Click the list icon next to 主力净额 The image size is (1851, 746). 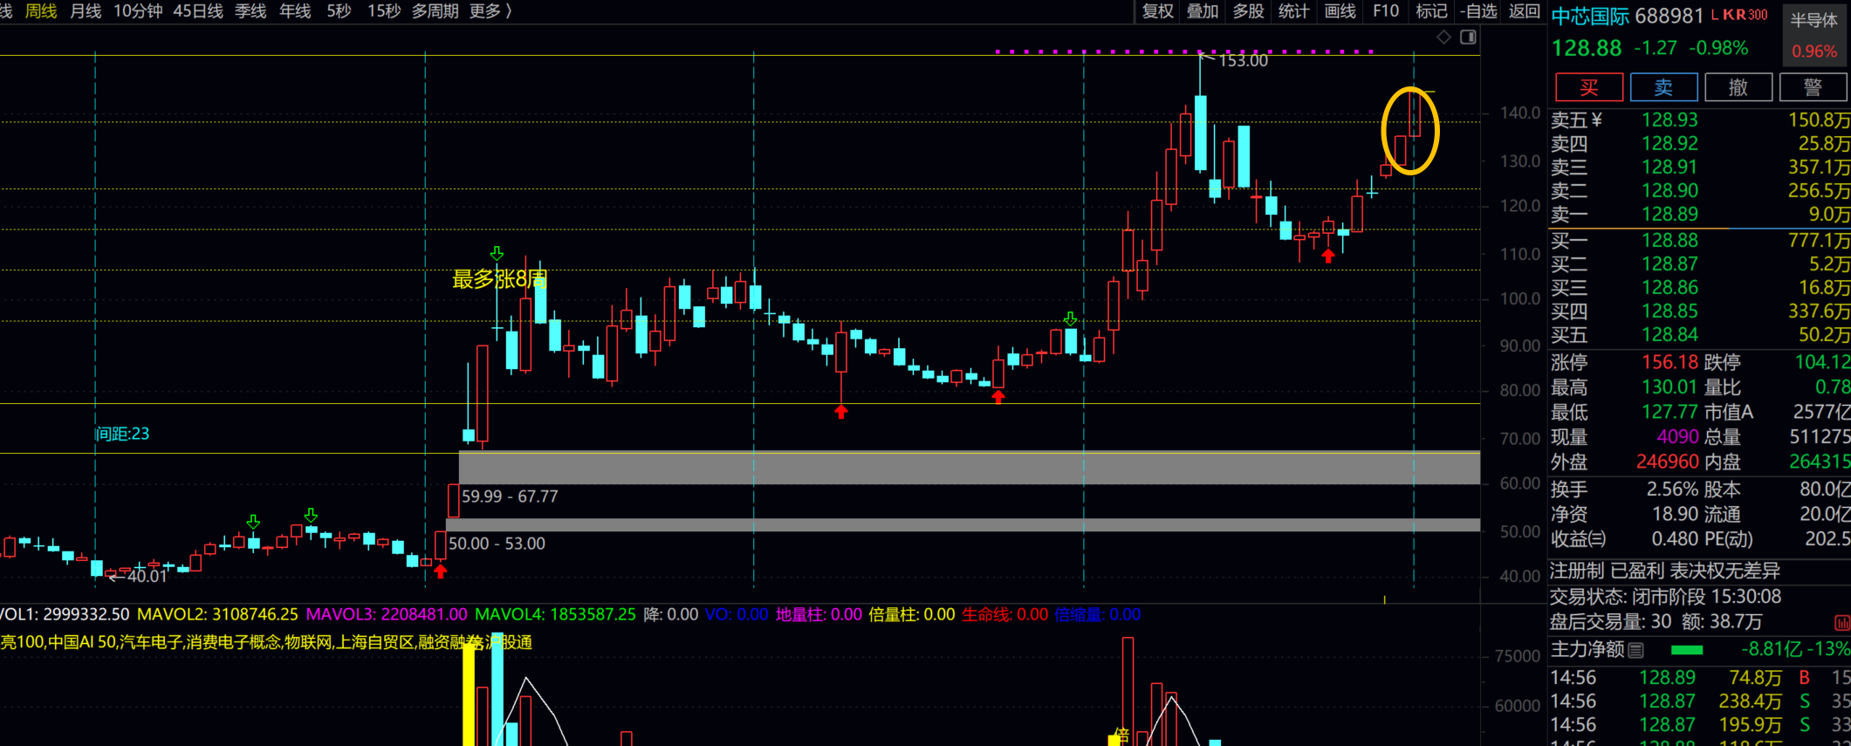tap(1636, 650)
